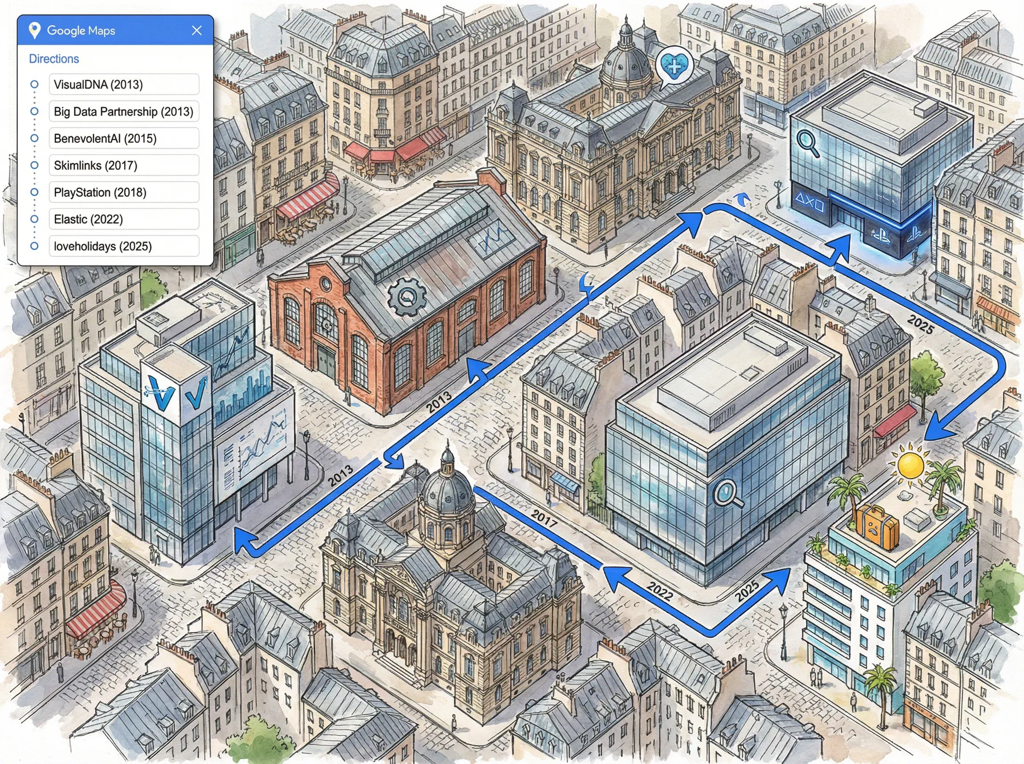Viewport: 1024px width, 764px height.
Task: Click the waypoint circle beside PlayStation
Action: click(x=34, y=192)
